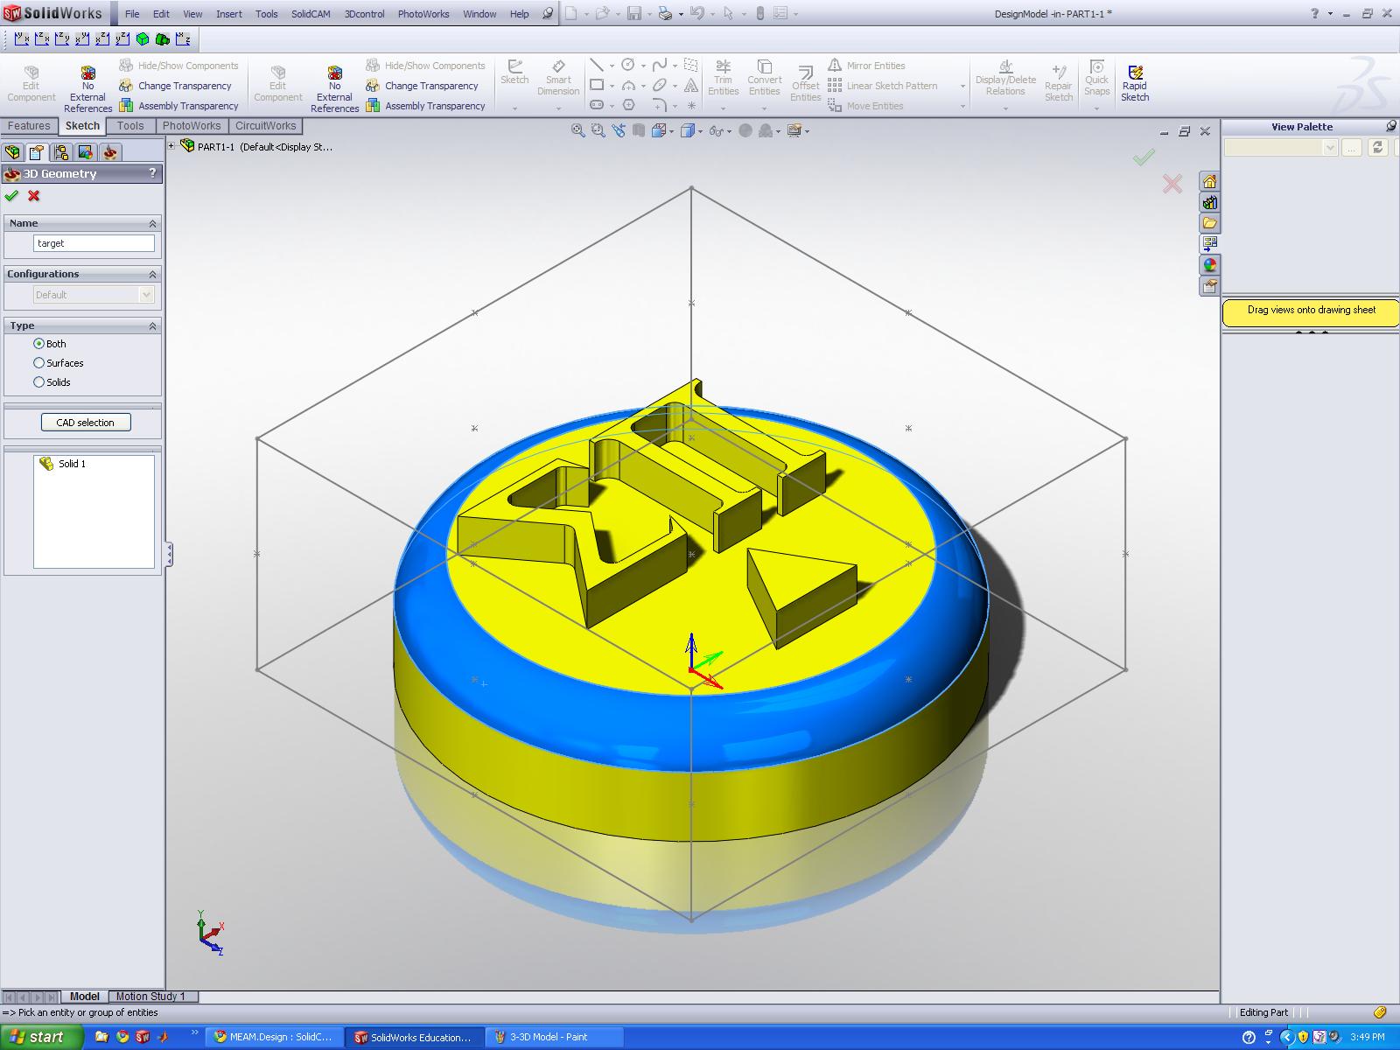Cancel 3D Geometry with the red X
This screenshot has height=1050, width=1400.
(x=34, y=196)
